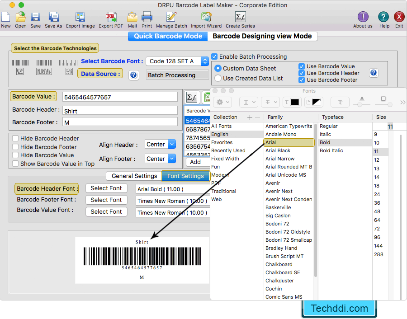
Task: Click the sigma series icon above the list
Action: tap(192, 98)
